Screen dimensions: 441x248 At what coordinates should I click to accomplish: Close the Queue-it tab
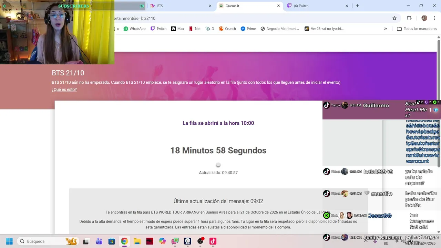click(278, 6)
